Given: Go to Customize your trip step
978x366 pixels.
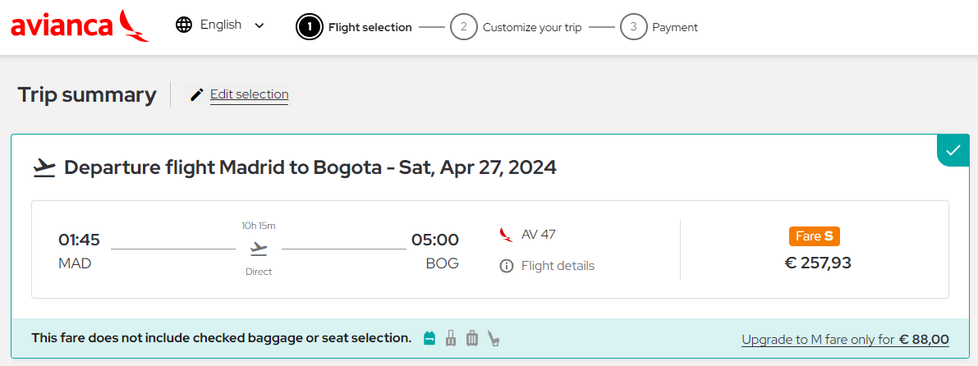Looking at the screenshot, I should point(517,27).
